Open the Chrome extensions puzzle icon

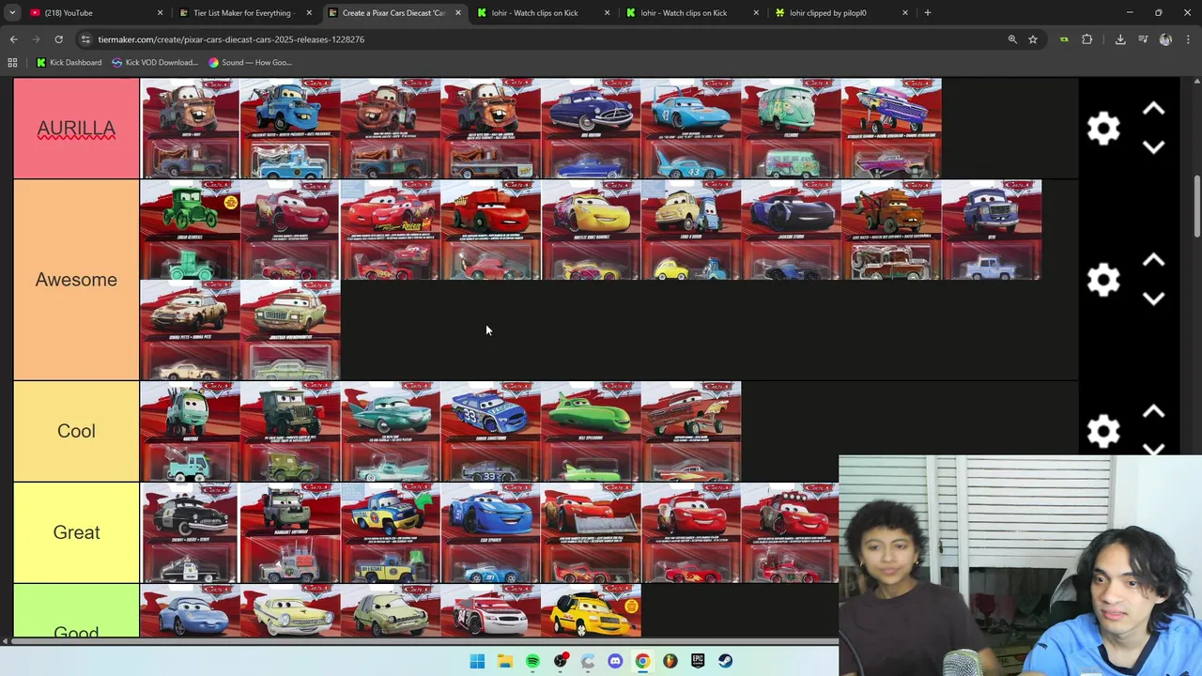[1087, 39]
